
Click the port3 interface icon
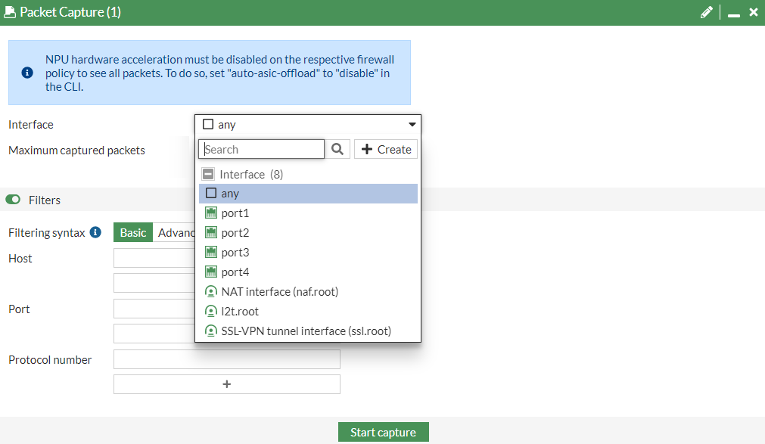pyautogui.click(x=211, y=252)
